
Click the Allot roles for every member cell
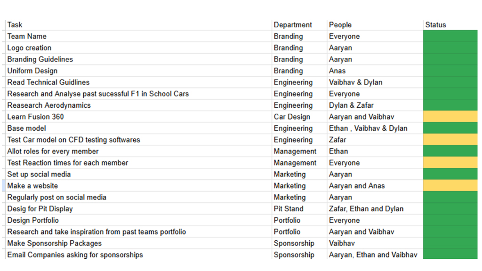pos(139,151)
